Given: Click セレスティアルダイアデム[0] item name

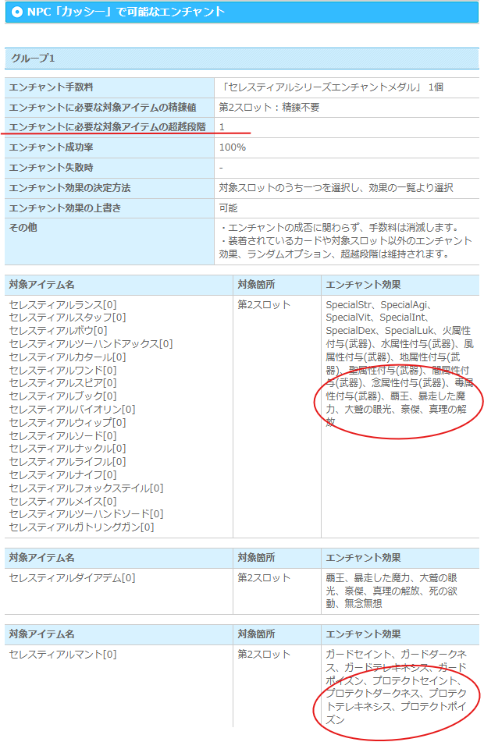Looking at the screenshot, I should (72, 578).
